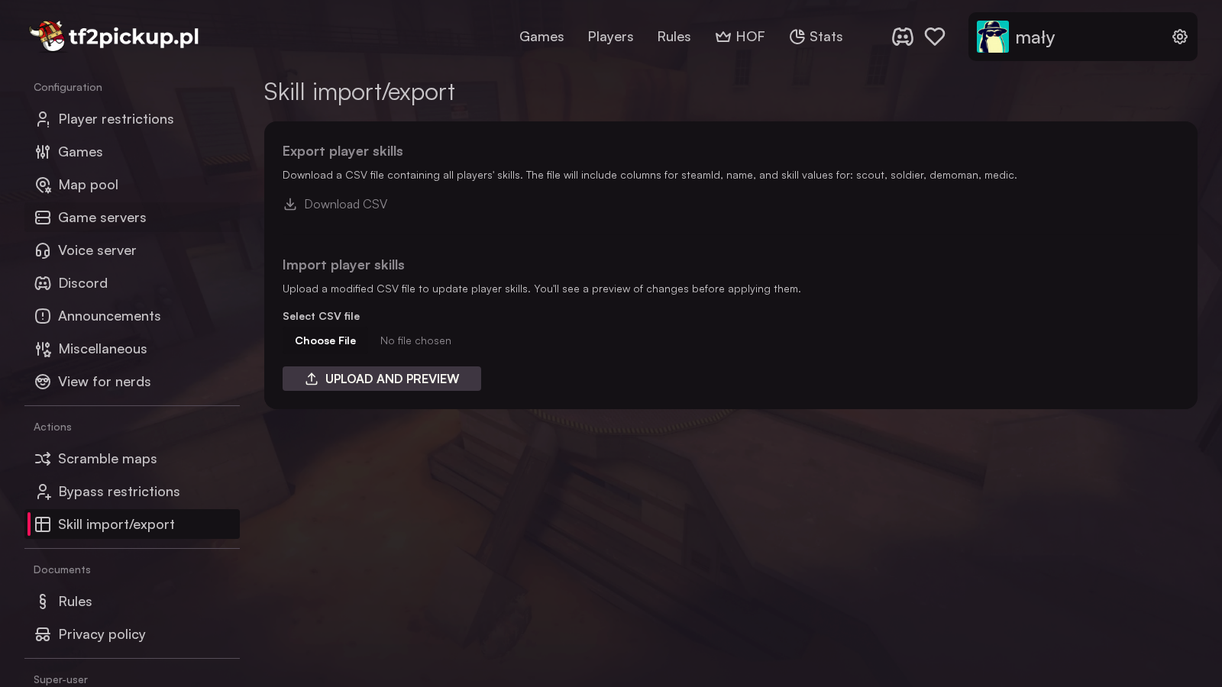Open View for nerds
The height and width of the screenshot is (687, 1222).
tap(104, 382)
